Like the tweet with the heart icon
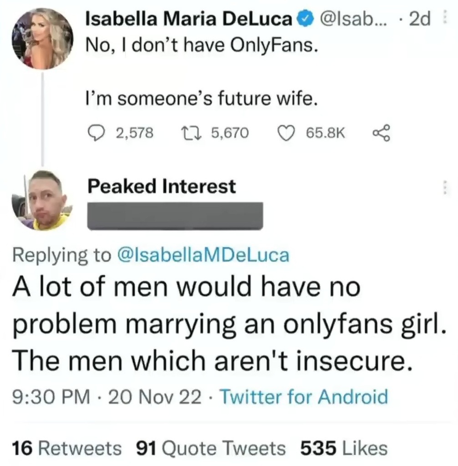This screenshot has height=466, width=458. pyautogui.click(x=285, y=133)
